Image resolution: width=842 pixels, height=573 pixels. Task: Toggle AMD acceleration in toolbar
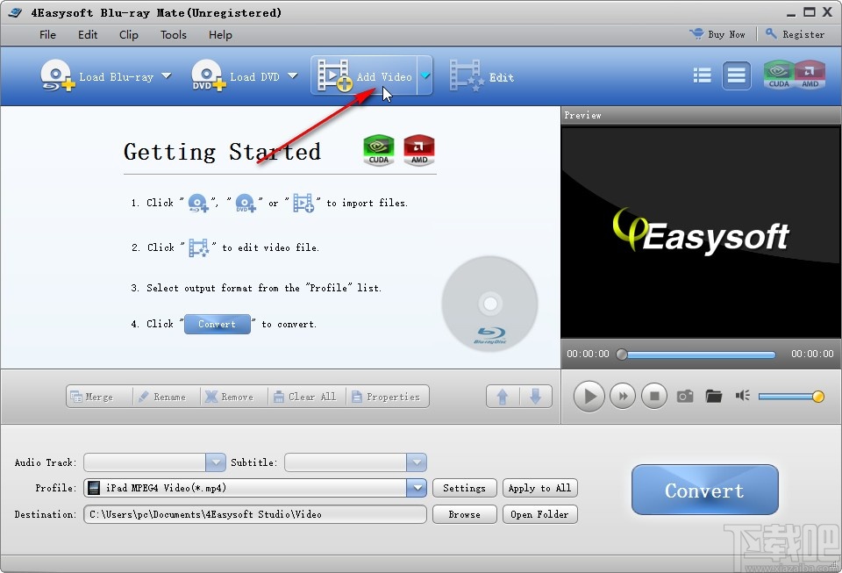tap(810, 74)
